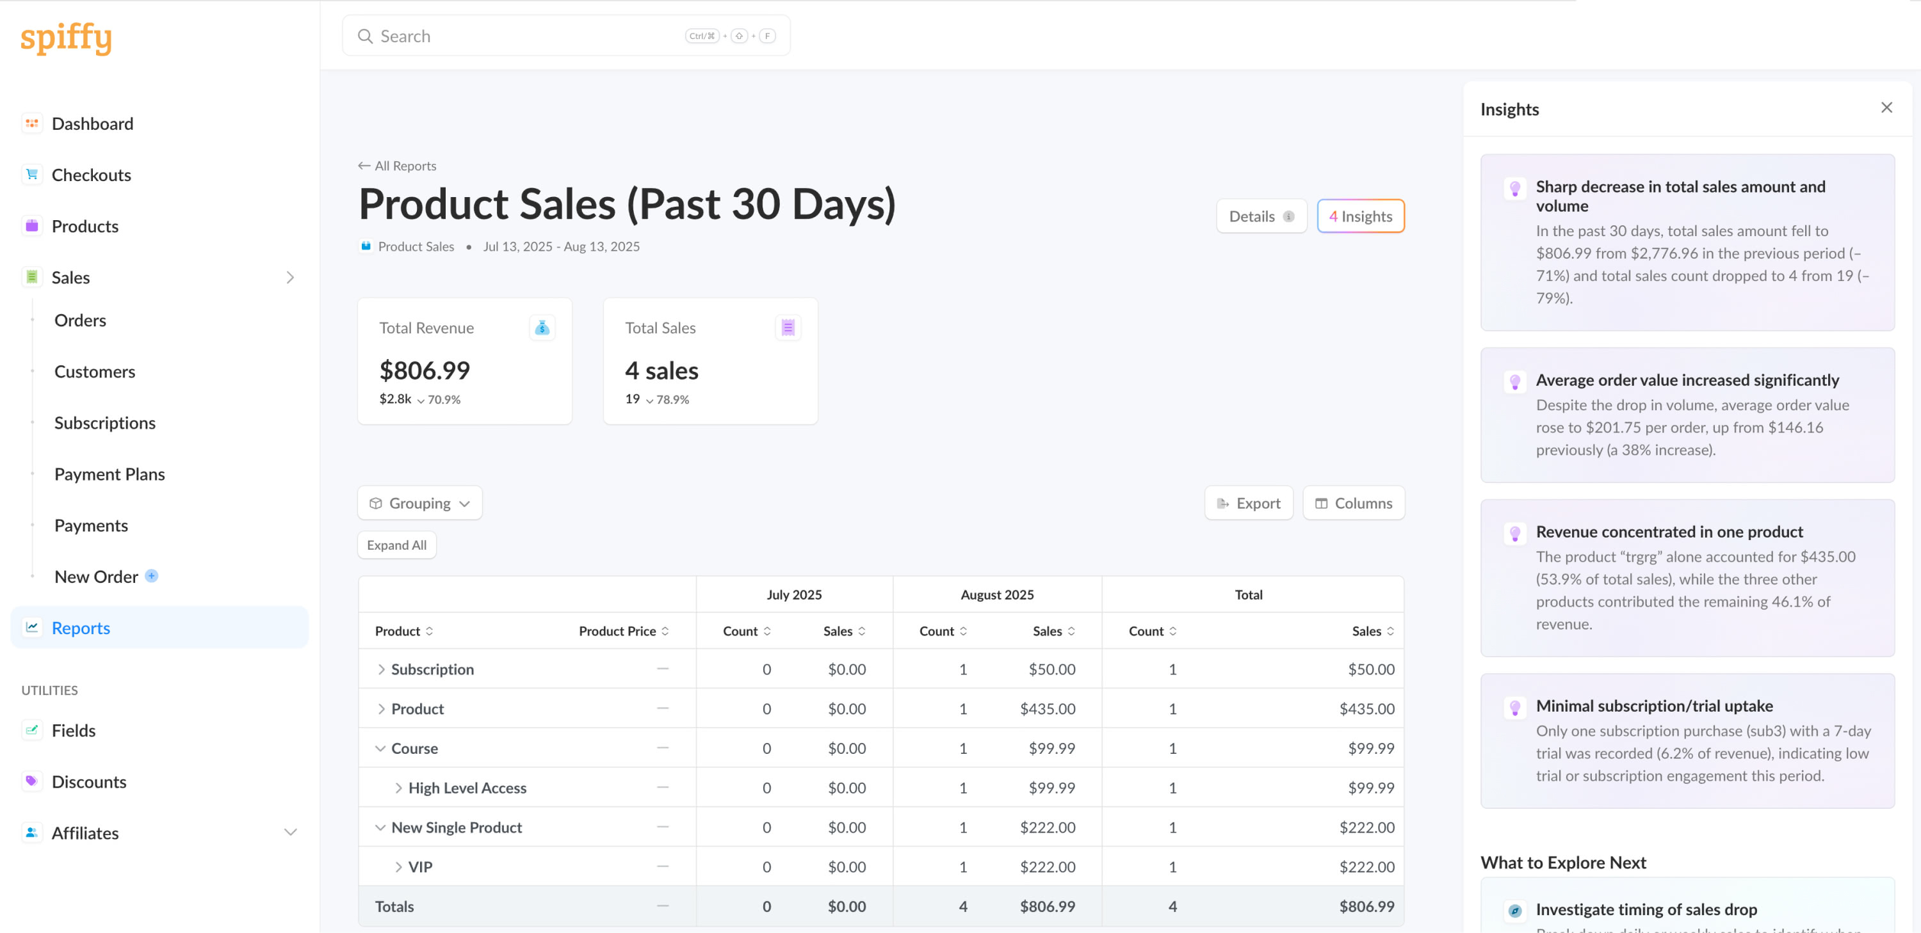Click the Fields utility icon
Screen dimensions: 1921x933
coord(31,730)
